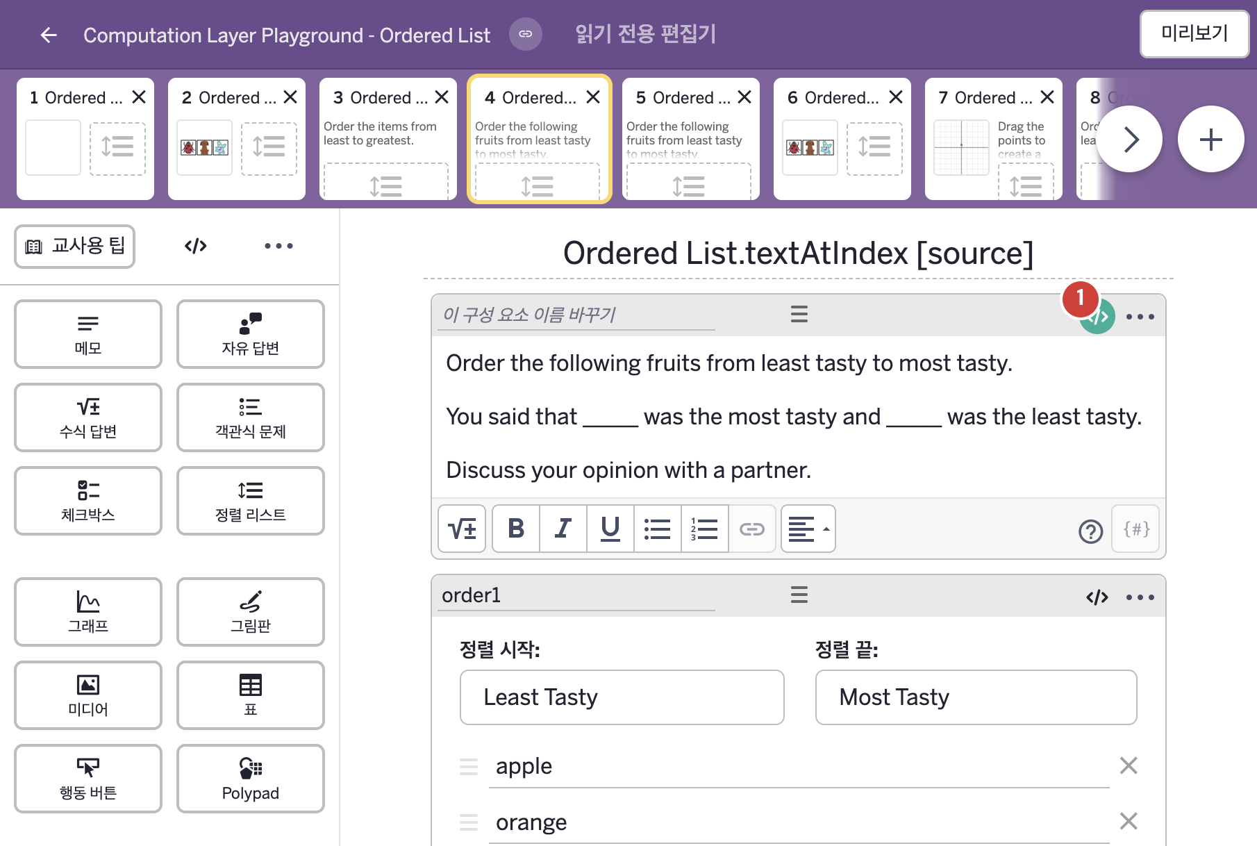Screen dimensions: 1257x846
Task: Toggle italic formatting
Action: click(x=563, y=529)
